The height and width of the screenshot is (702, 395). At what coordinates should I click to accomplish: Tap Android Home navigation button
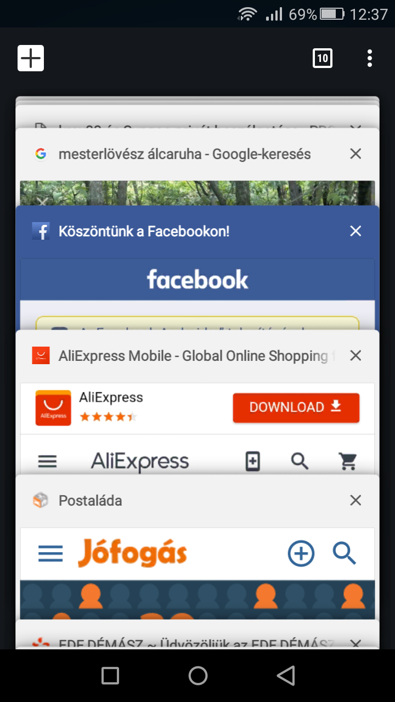click(x=198, y=676)
